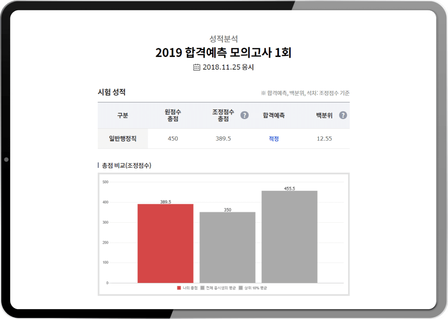The width and height of the screenshot is (448, 319).
Task: Click the 합격예측 column header
Action: [x=274, y=115]
